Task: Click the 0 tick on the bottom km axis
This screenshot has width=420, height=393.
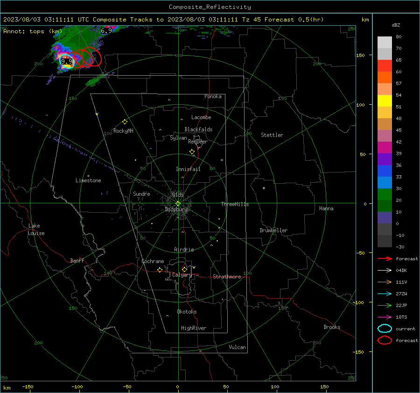Action: tap(177, 386)
